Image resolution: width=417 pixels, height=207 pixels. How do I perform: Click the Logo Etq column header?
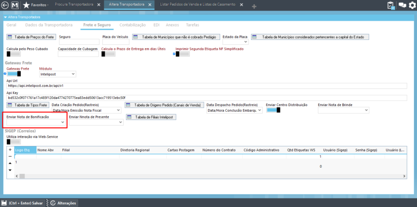pos(25,150)
